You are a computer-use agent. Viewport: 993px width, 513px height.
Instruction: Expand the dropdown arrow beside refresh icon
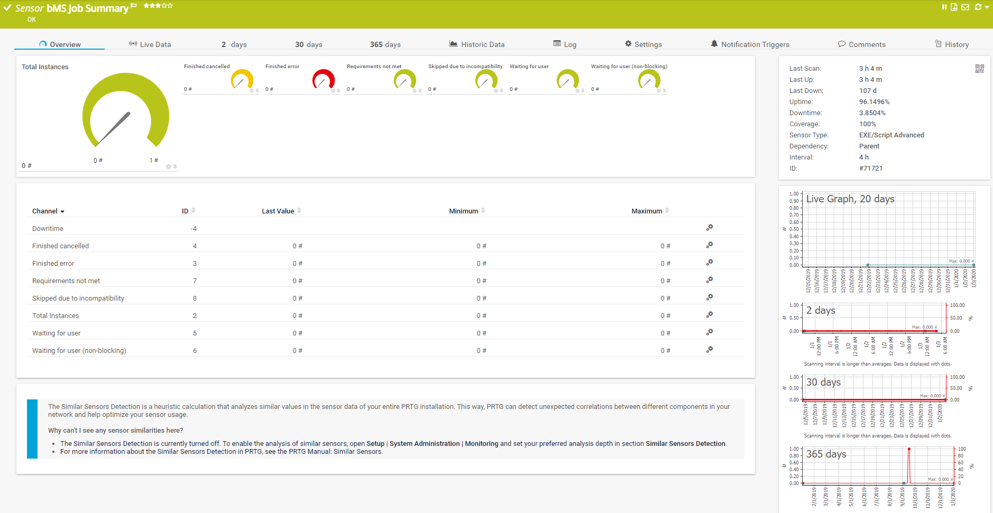[x=987, y=7]
